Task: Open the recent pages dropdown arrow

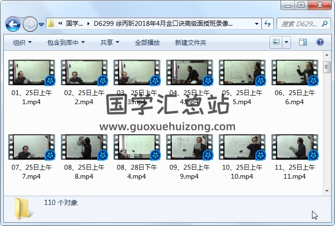Action: 42,24
